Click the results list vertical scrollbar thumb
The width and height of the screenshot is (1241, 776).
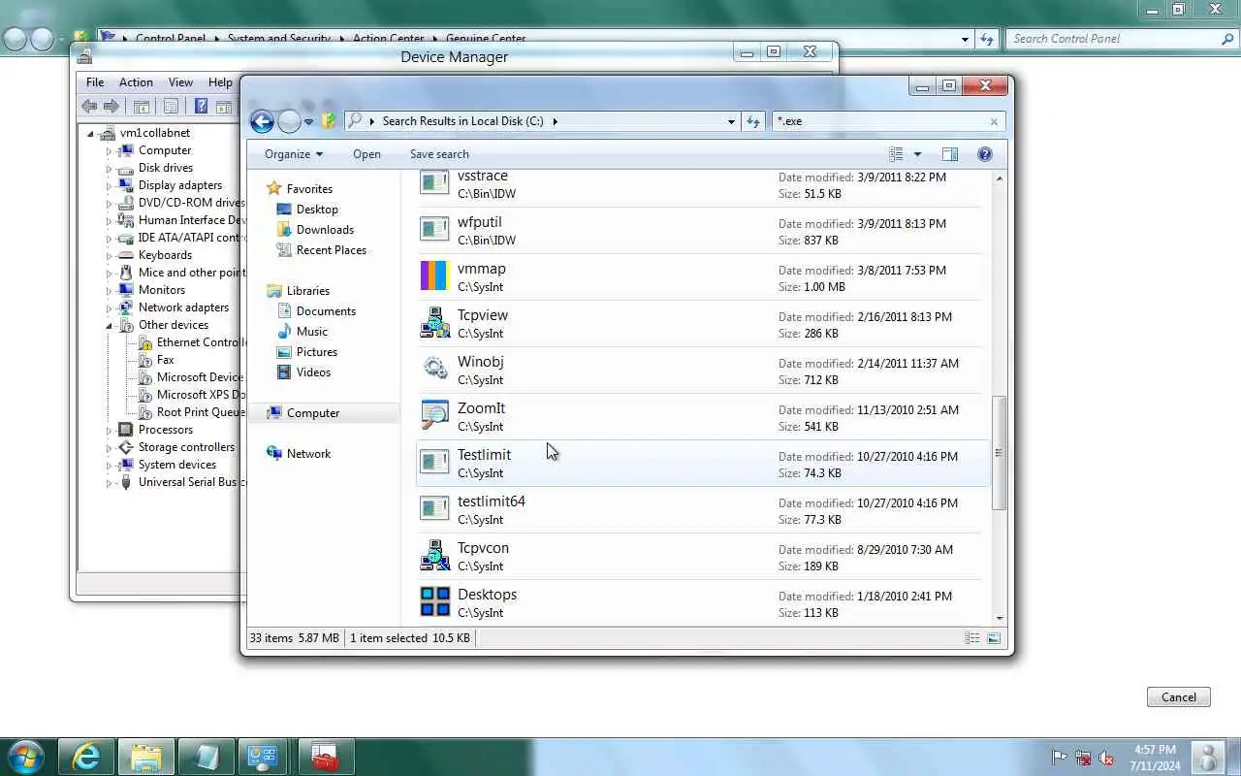999,452
